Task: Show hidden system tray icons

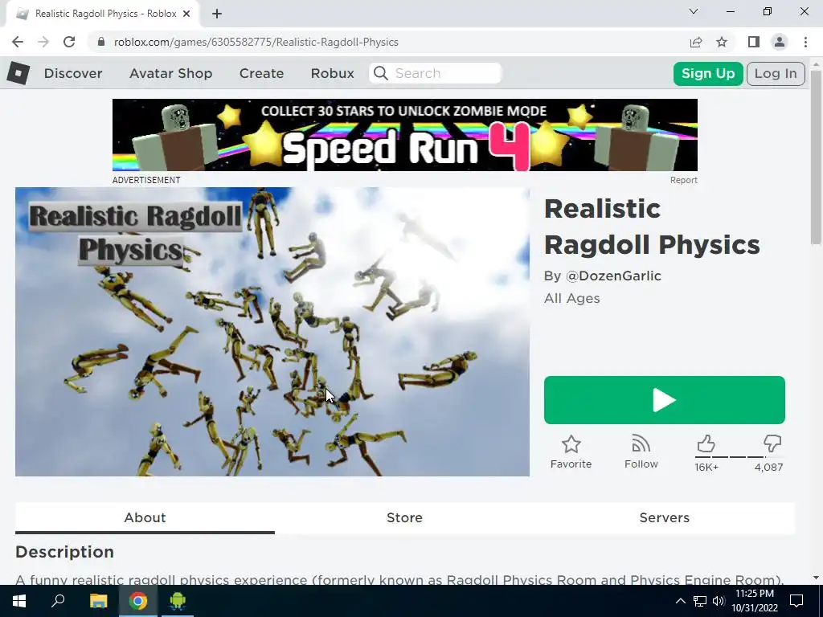Action: coord(680,601)
